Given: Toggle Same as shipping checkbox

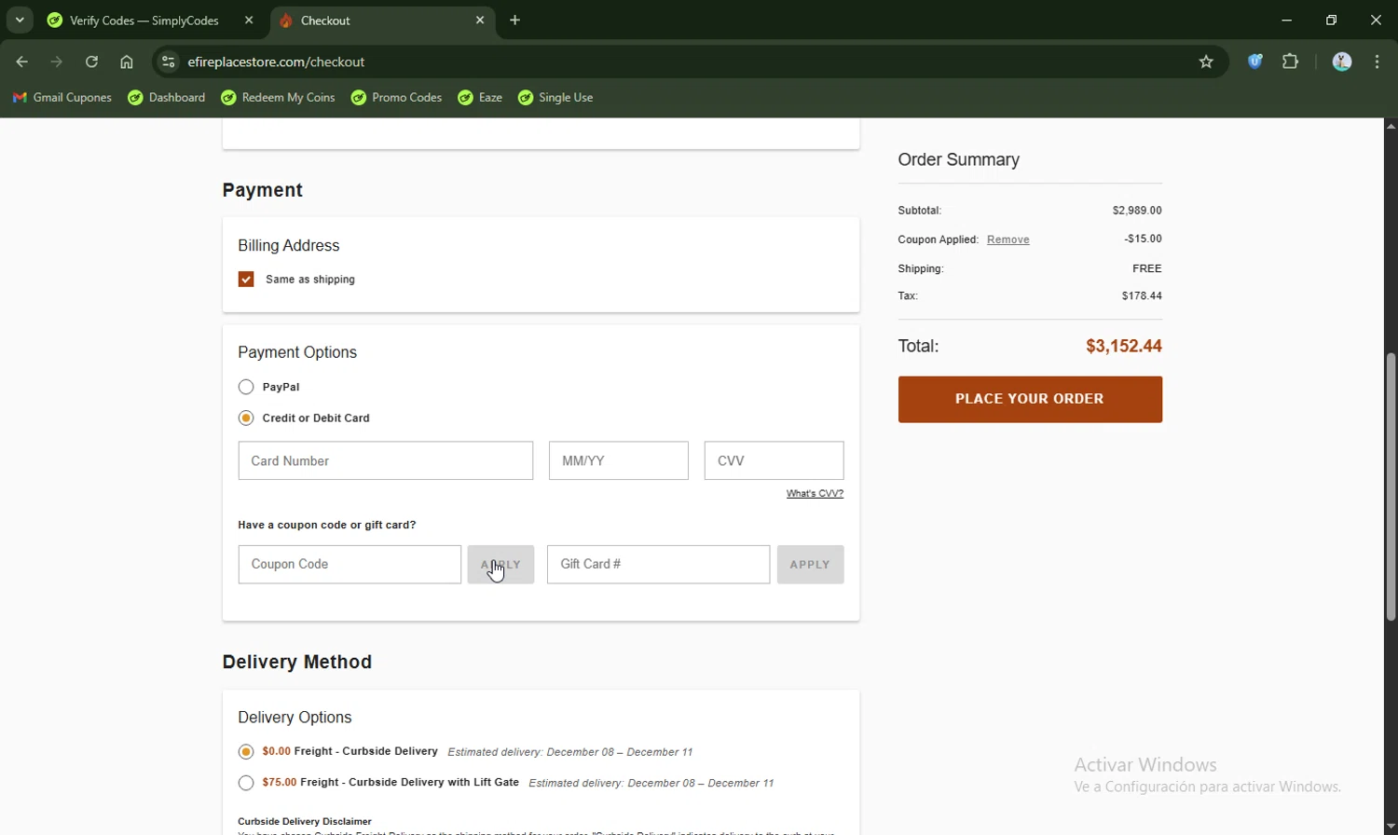Looking at the screenshot, I should (x=246, y=280).
